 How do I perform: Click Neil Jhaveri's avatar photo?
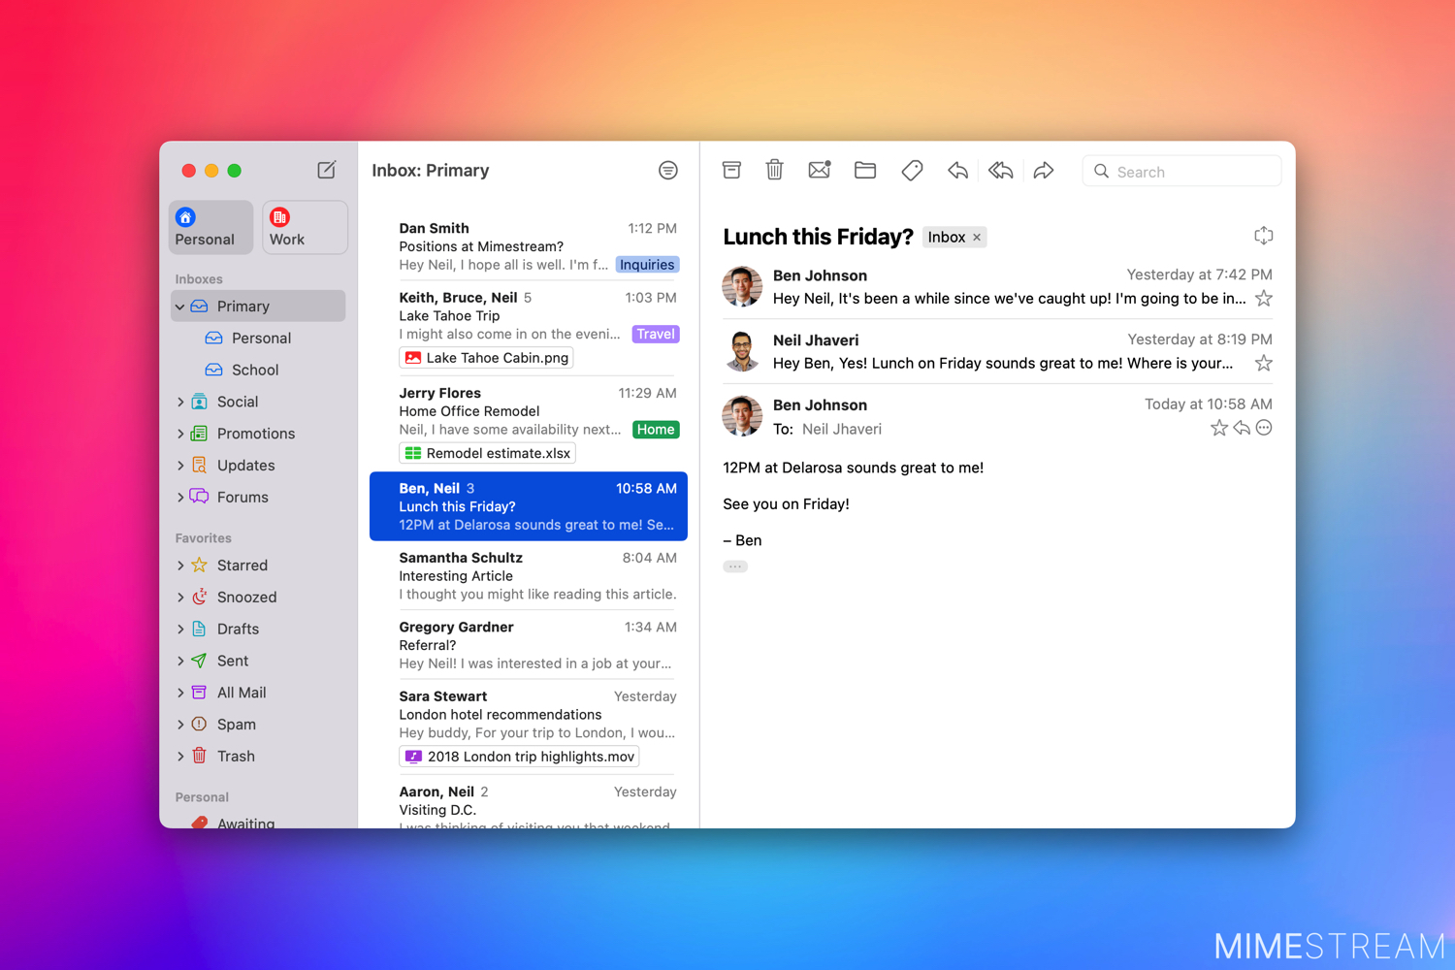coord(742,351)
